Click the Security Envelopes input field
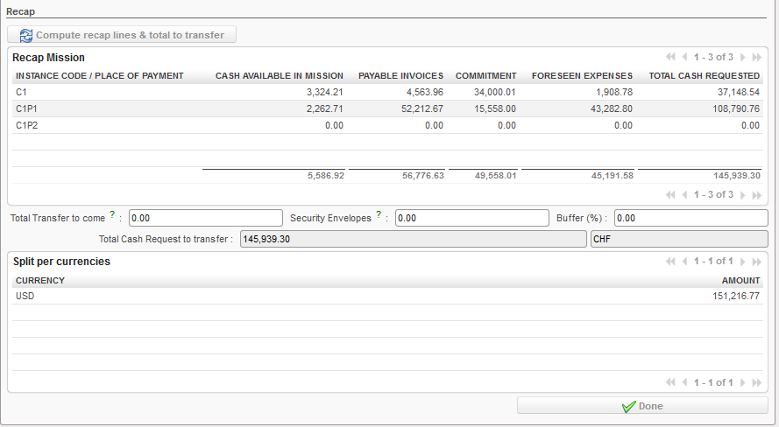The width and height of the screenshot is (779, 427). click(471, 218)
